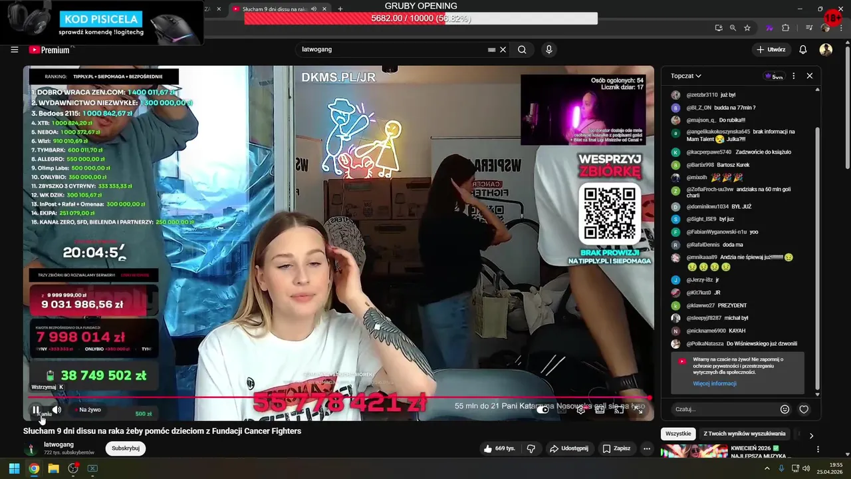Expand the system tray hidden icons chevron
Screen dimensions: 851x479
(767, 468)
